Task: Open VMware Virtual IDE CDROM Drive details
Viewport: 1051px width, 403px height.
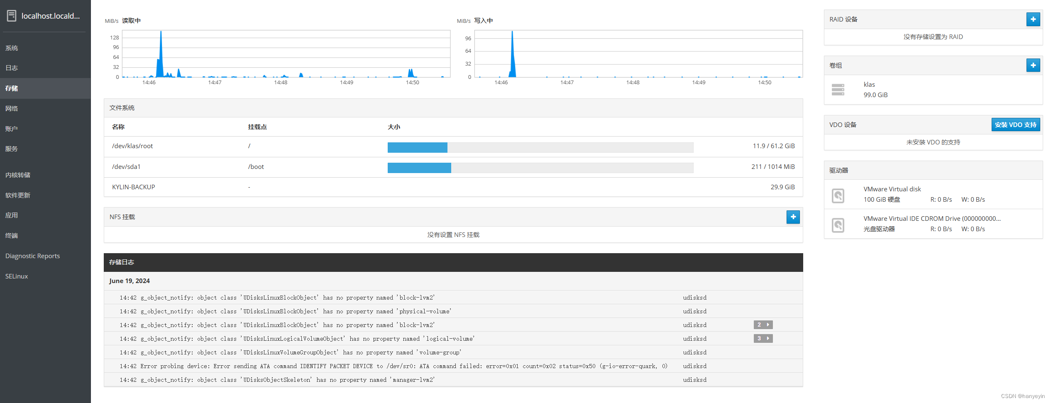Action: [x=933, y=224]
